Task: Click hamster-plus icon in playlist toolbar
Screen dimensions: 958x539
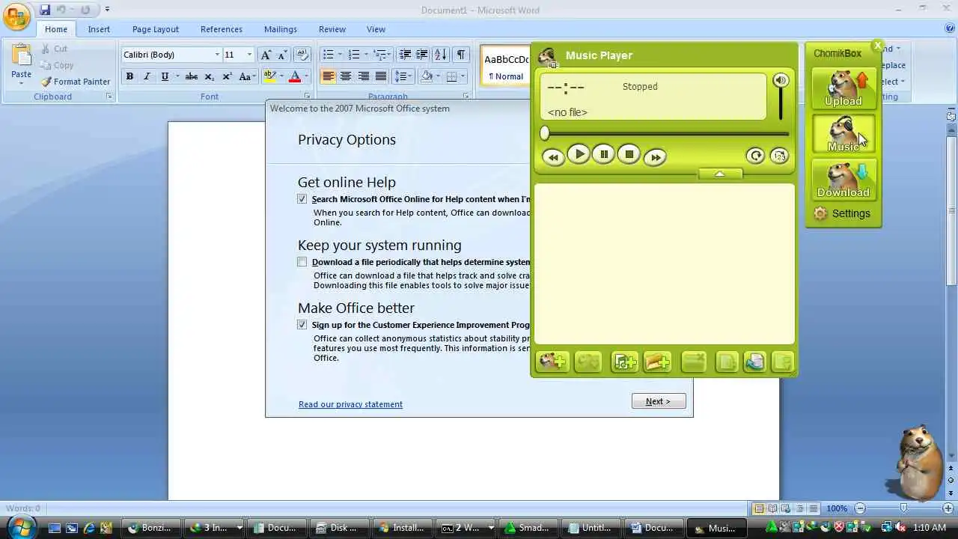Action: coord(552,362)
